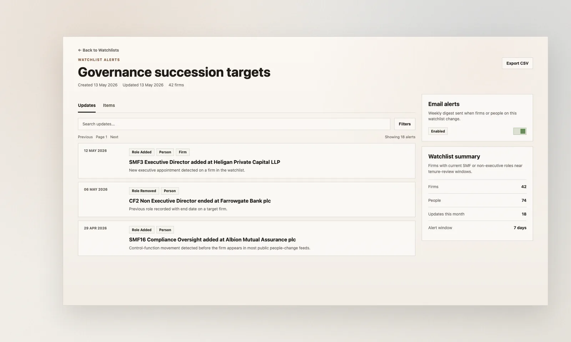571x342 pixels.
Task: Click the Created 13 May 2026 text
Action: [98, 85]
